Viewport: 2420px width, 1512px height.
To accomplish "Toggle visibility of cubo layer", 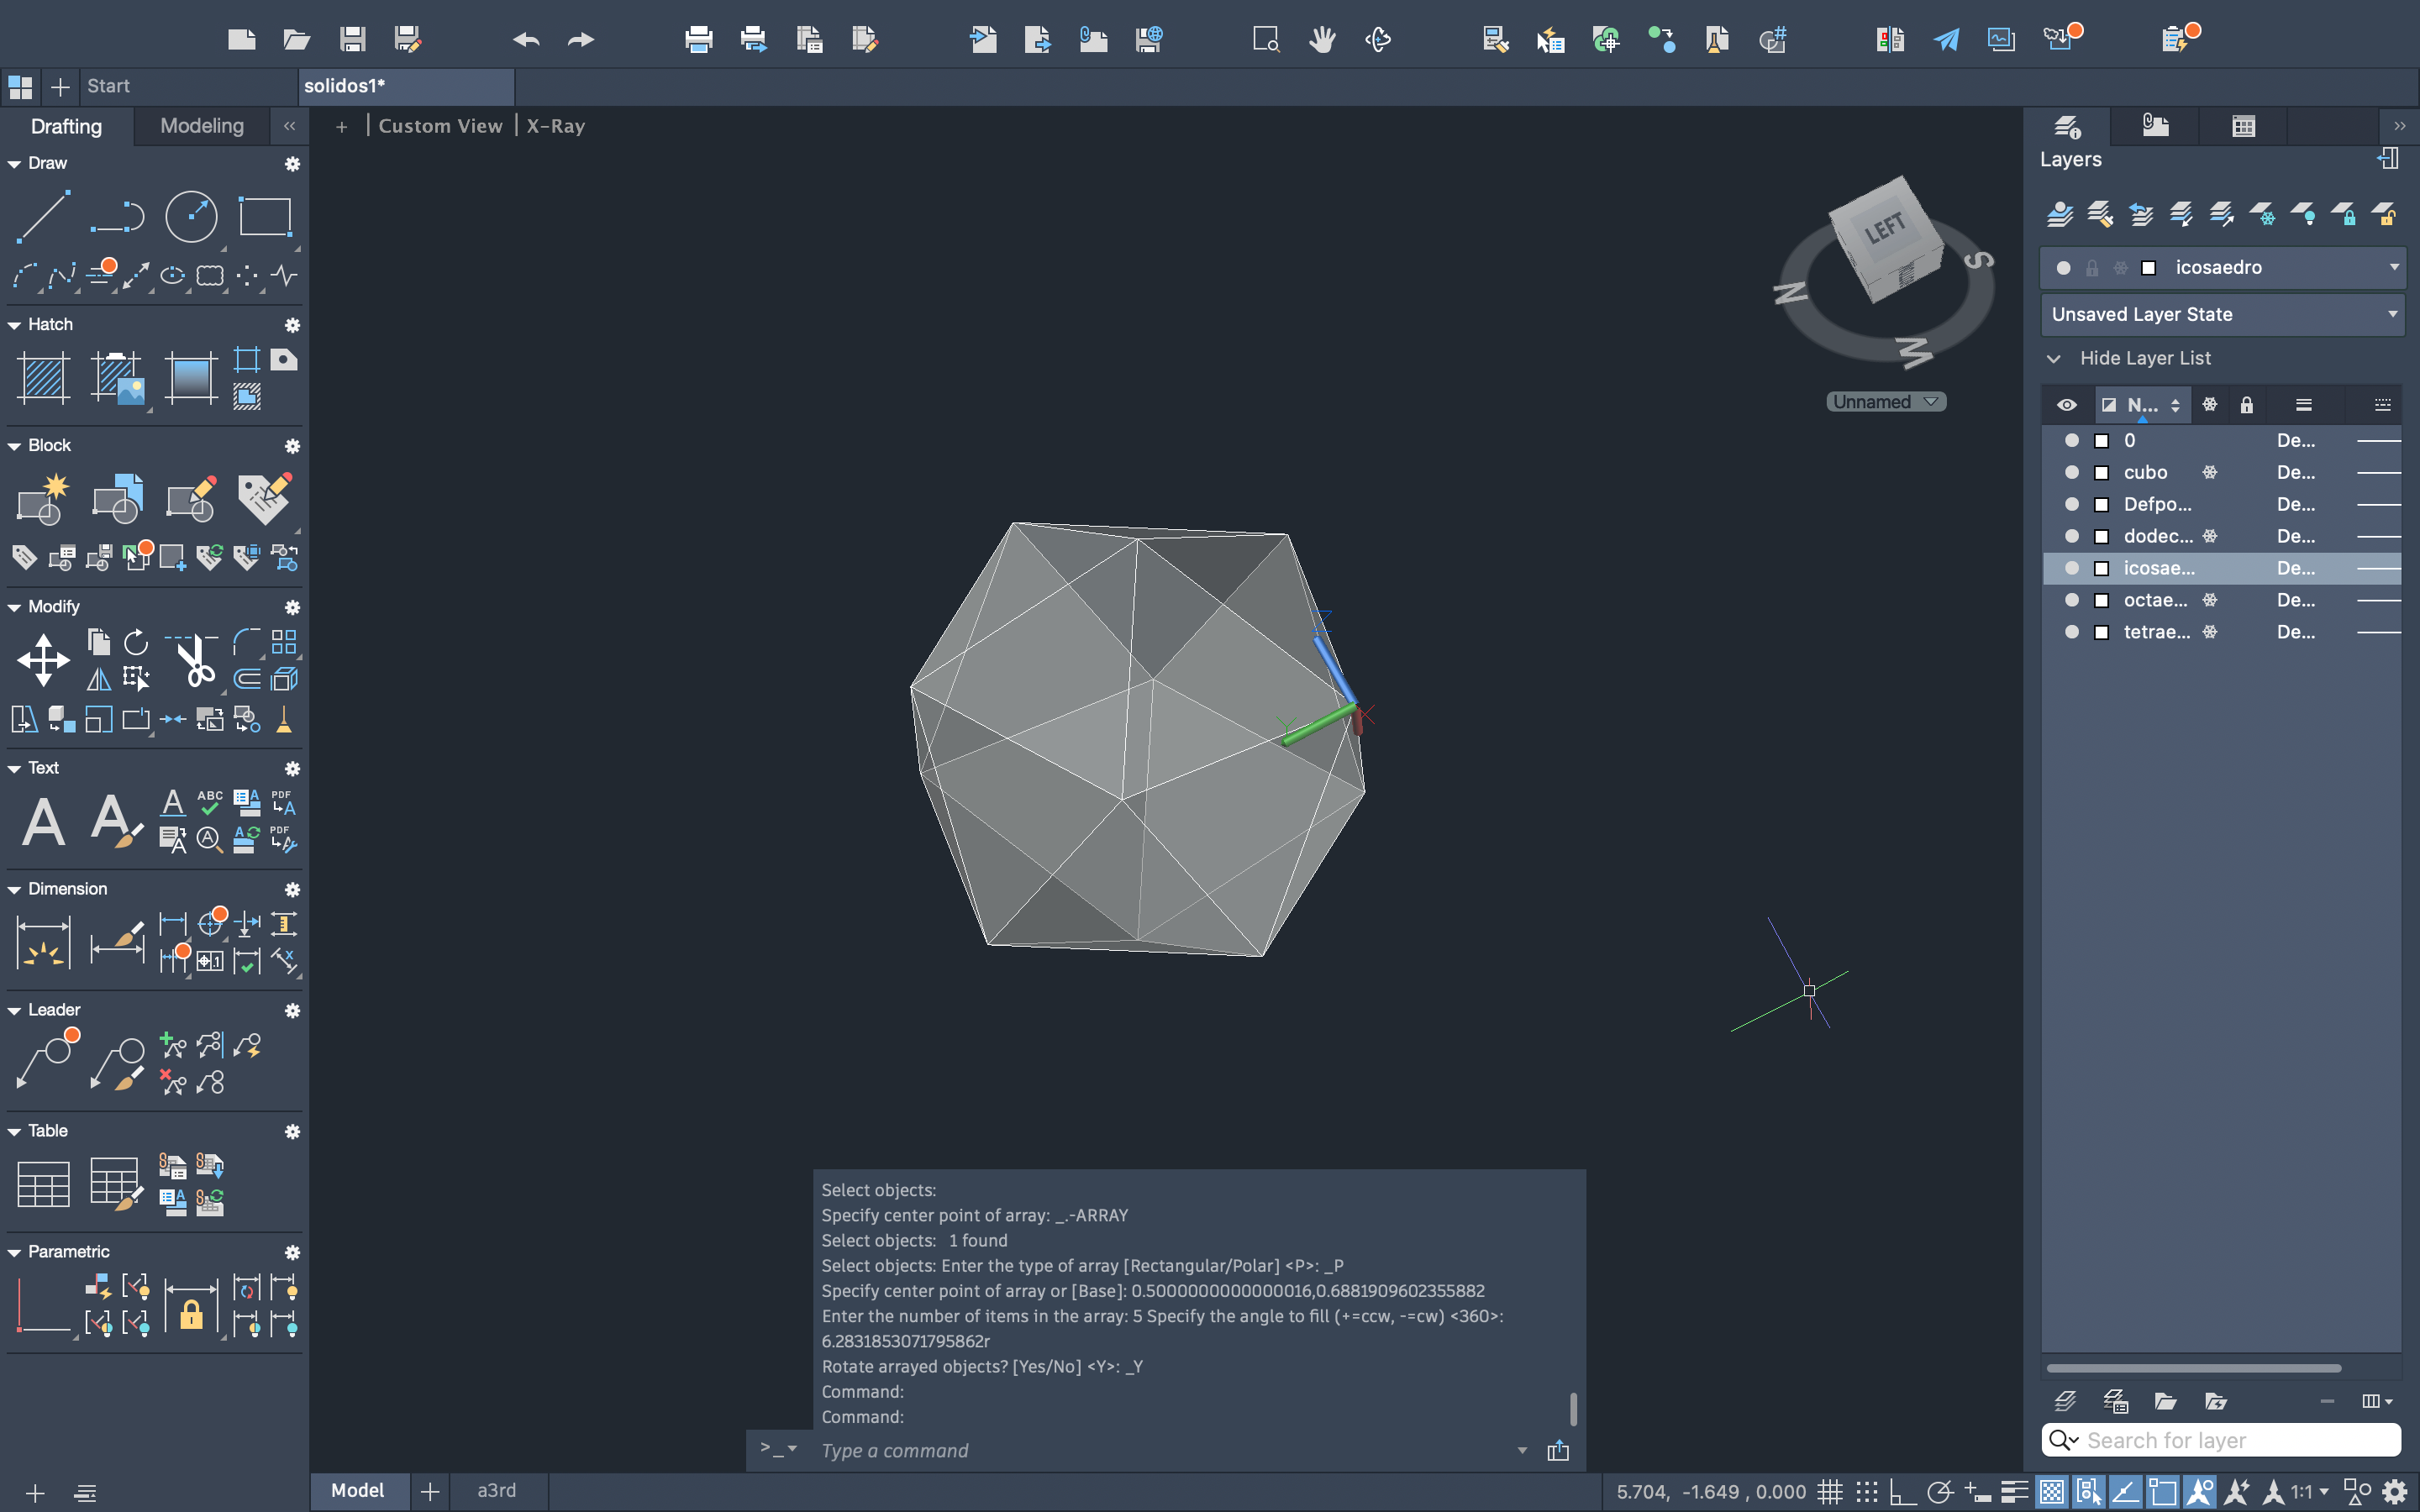I will pos(2071,472).
